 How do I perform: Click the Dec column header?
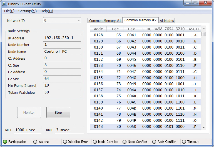115,29
